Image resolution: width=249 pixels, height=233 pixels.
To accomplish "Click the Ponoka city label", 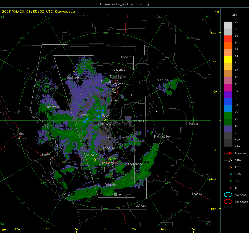I will 126,57.
